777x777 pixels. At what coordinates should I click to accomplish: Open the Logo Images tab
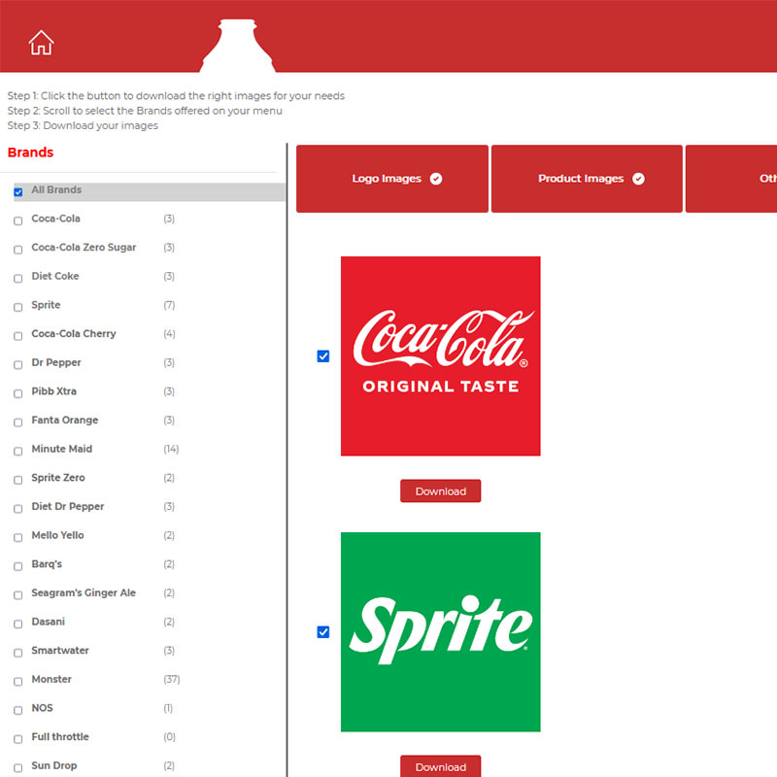point(391,179)
